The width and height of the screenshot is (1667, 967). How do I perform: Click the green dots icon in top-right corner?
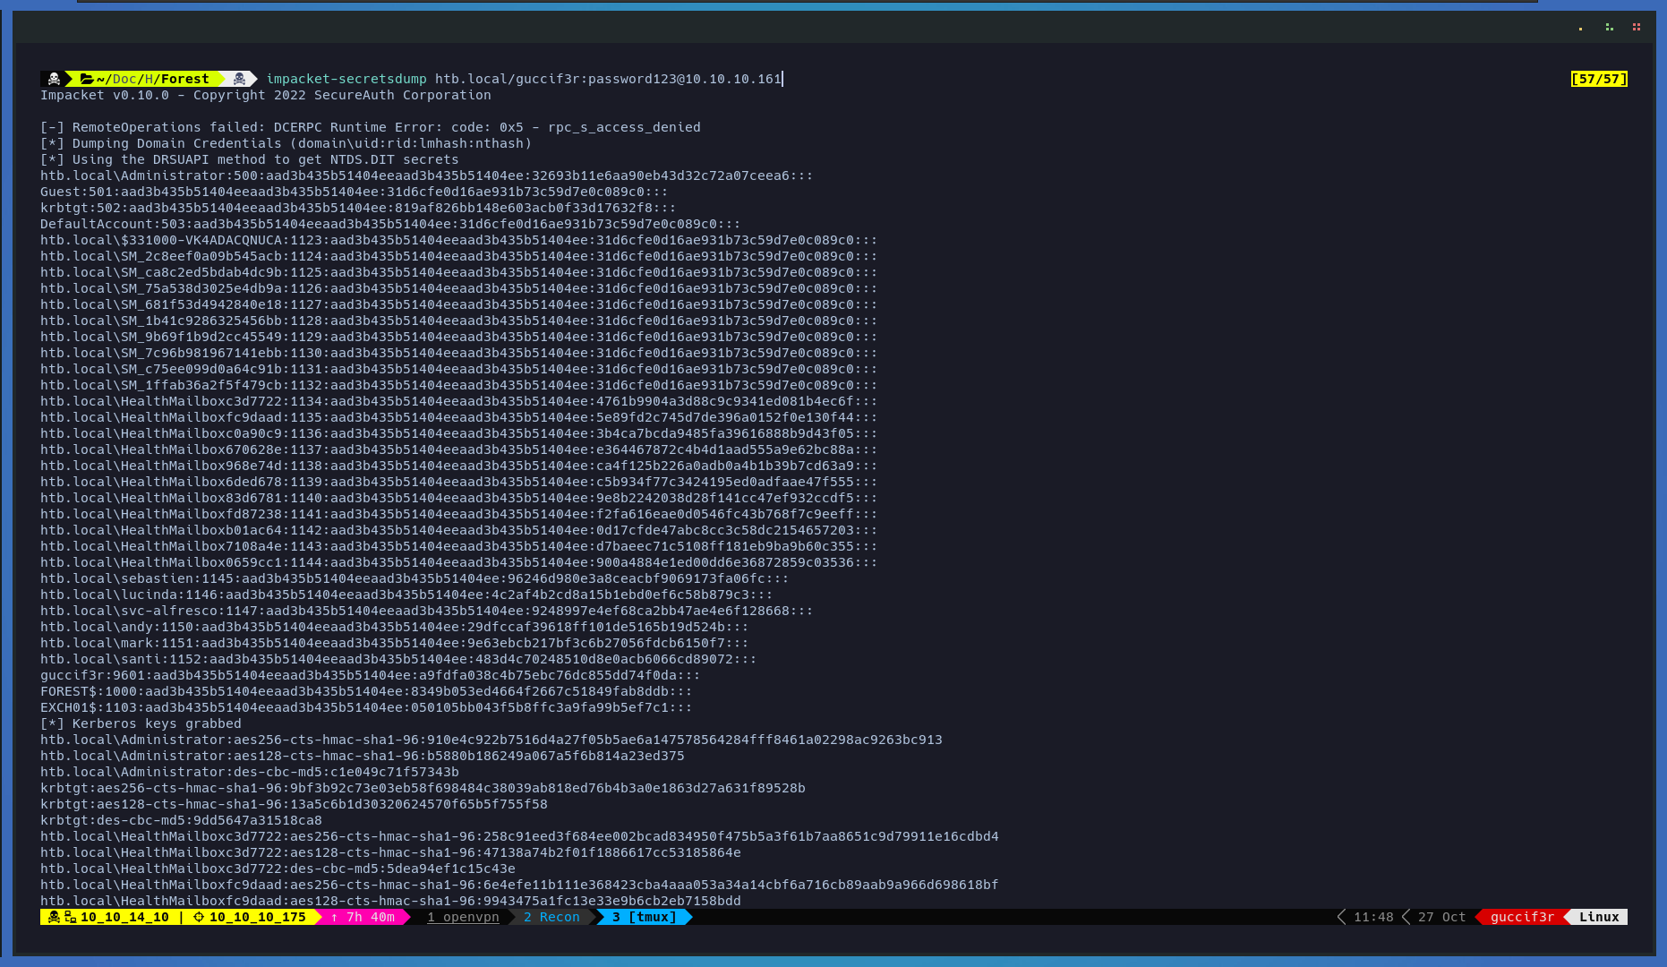(x=1610, y=27)
